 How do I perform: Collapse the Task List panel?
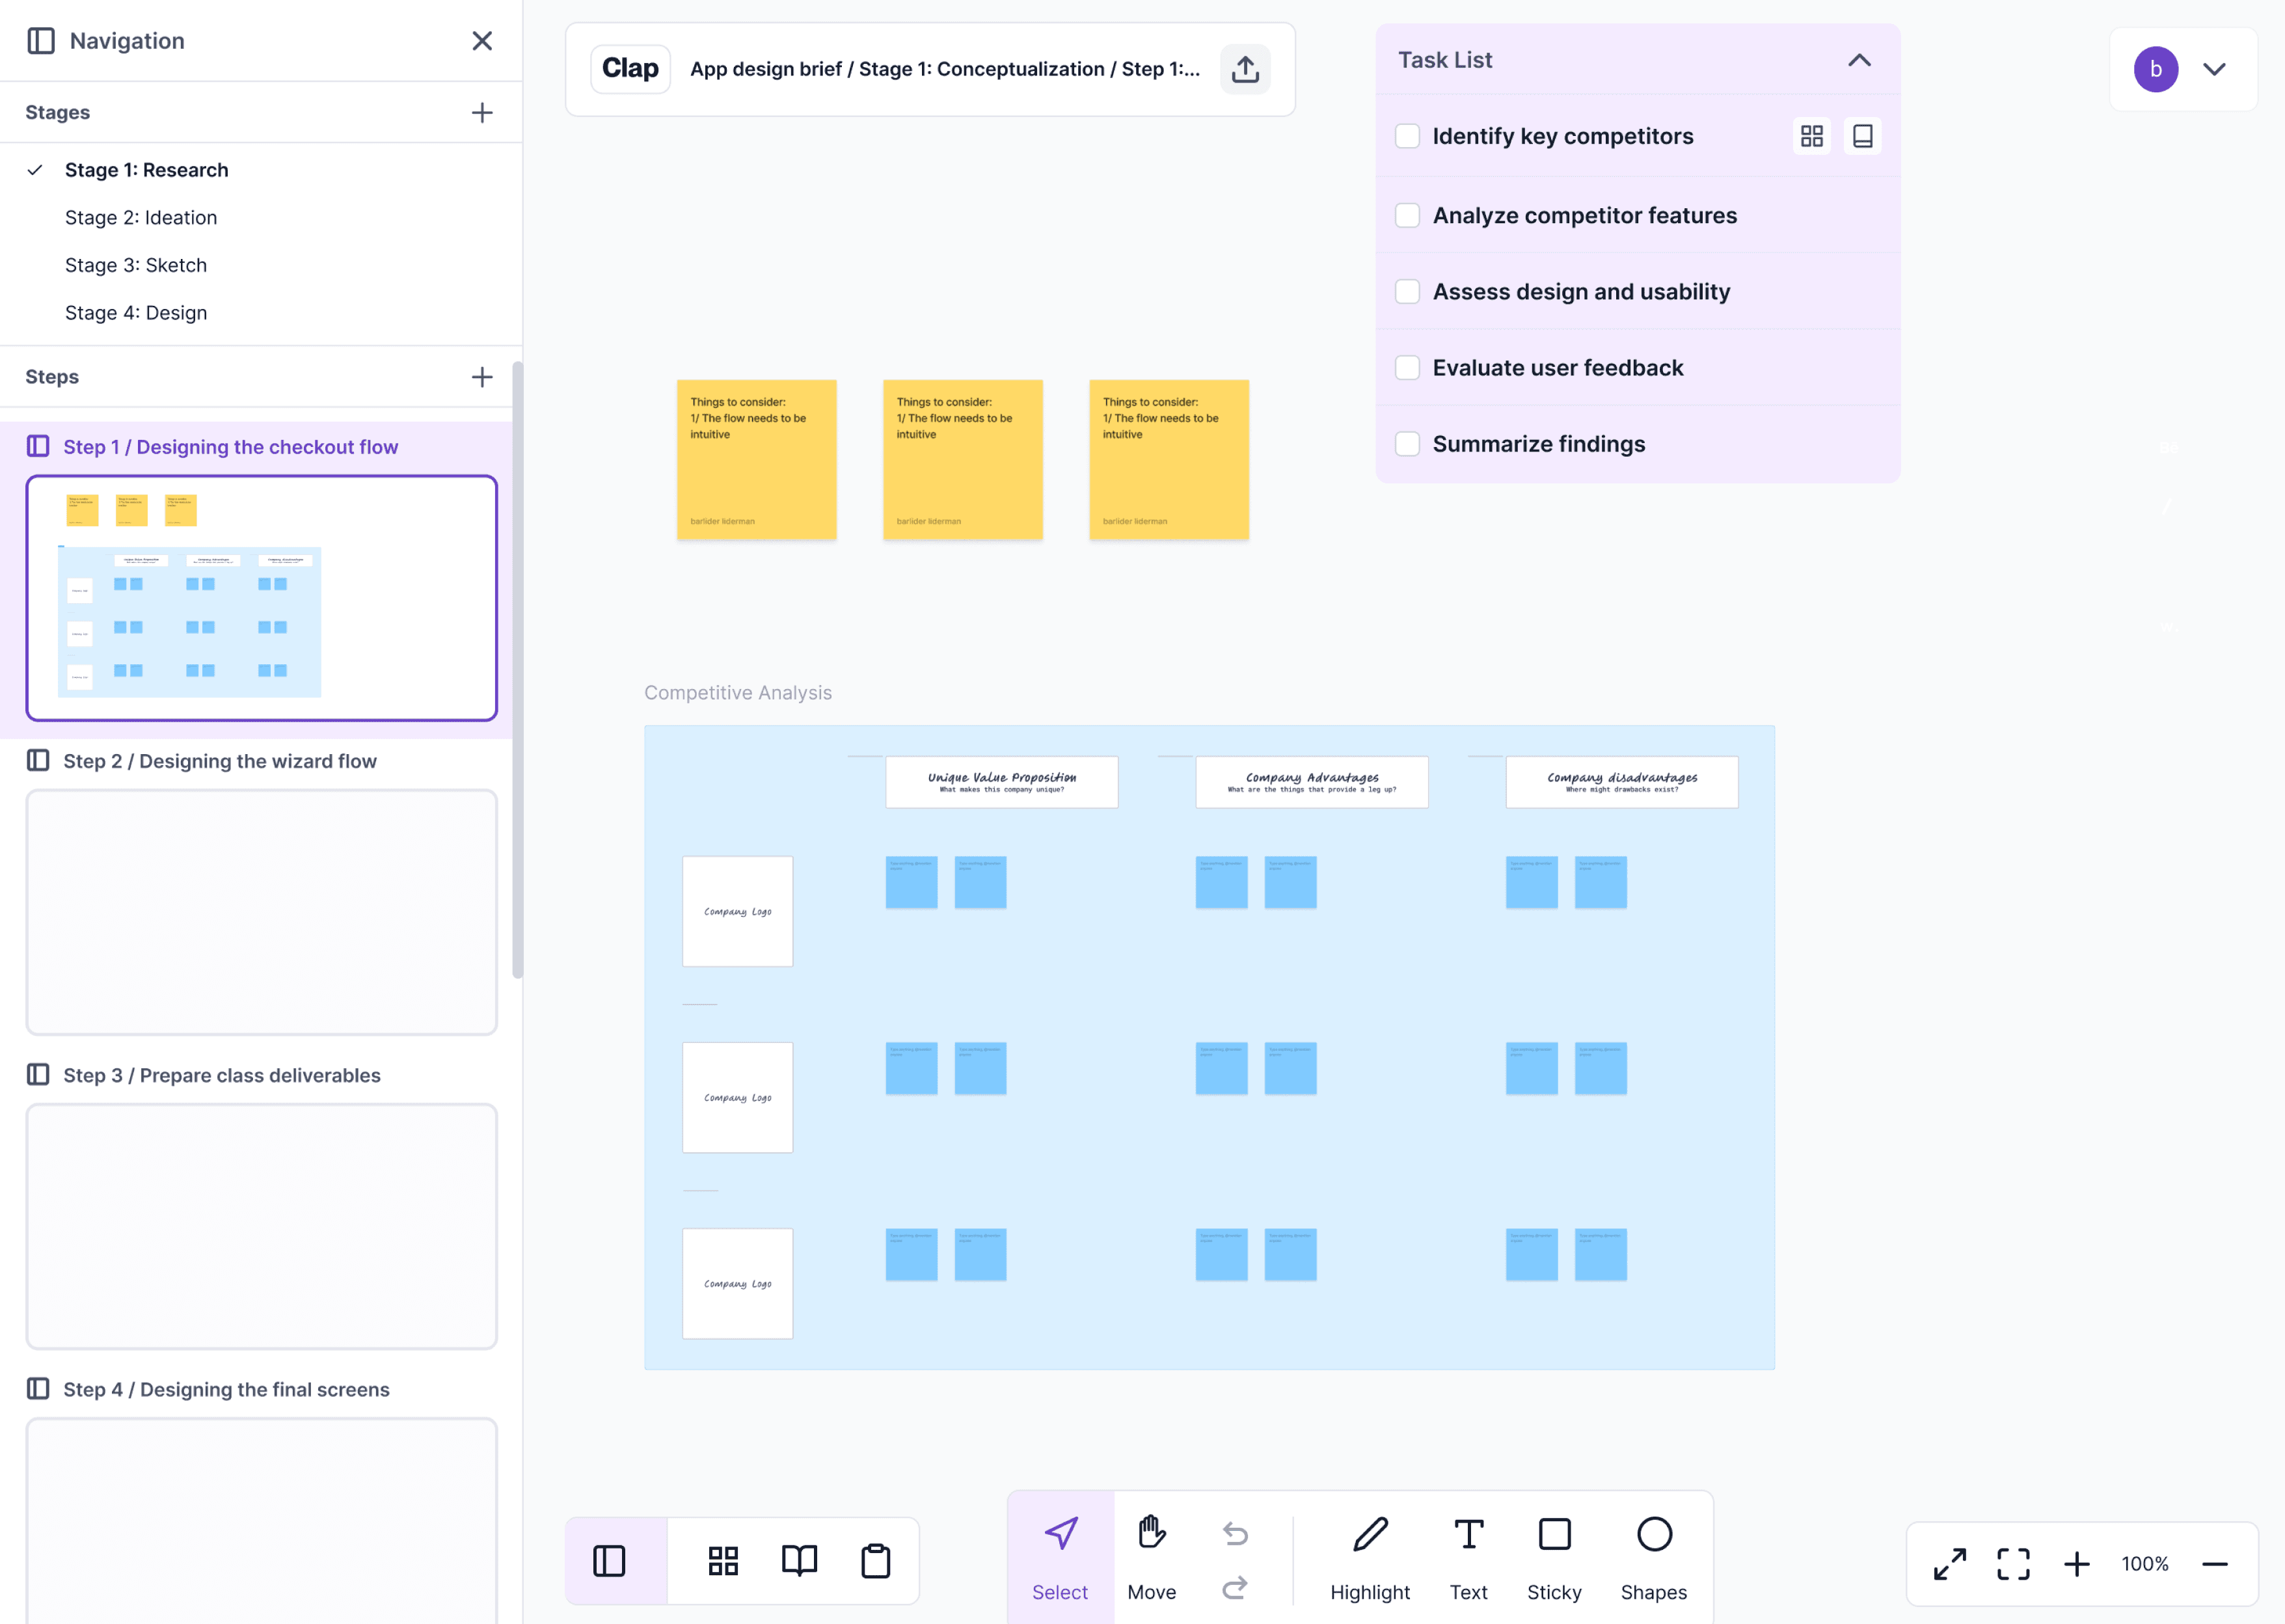(x=1858, y=60)
